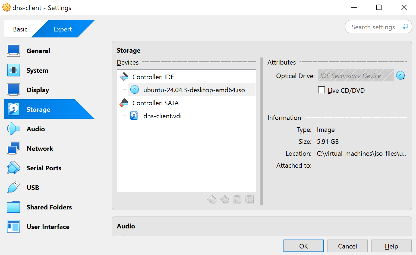The height and width of the screenshot is (255, 416).
Task: Click the remove controller toolbar icon
Action: coord(225,199)
